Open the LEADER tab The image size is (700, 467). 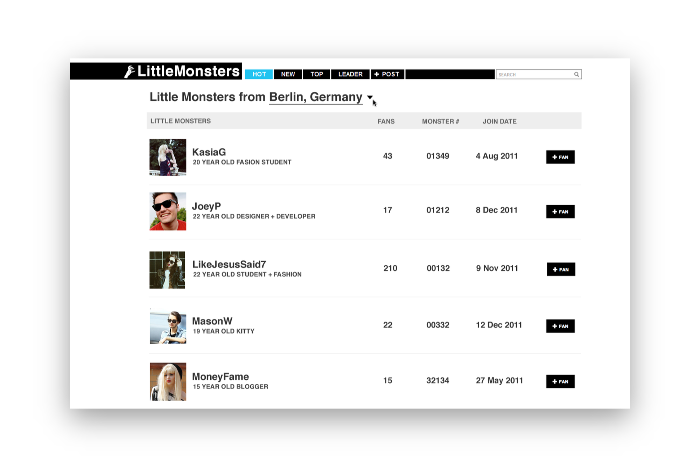(x=350, y=74)
